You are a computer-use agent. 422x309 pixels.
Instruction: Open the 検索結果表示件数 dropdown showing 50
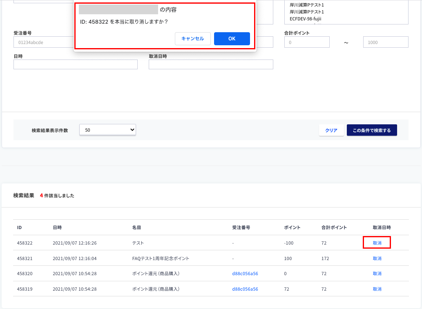click(107, 130)
